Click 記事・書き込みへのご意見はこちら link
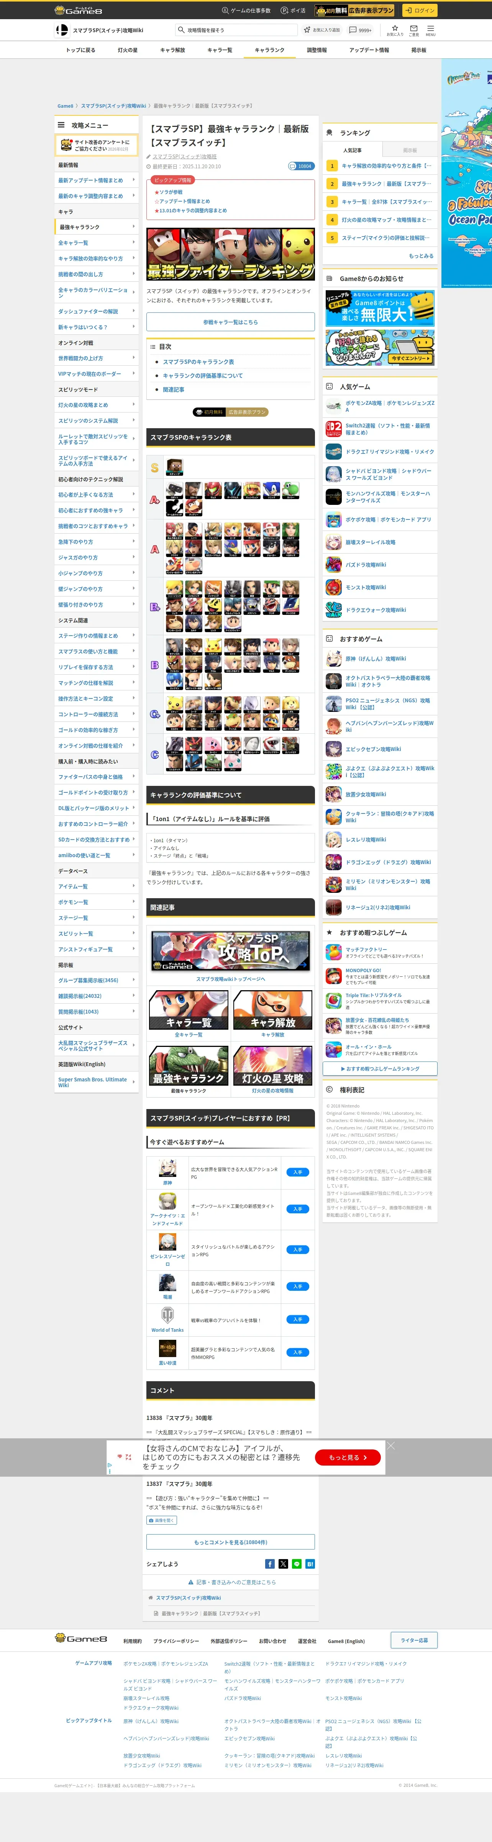 (x=232, y=1582)
